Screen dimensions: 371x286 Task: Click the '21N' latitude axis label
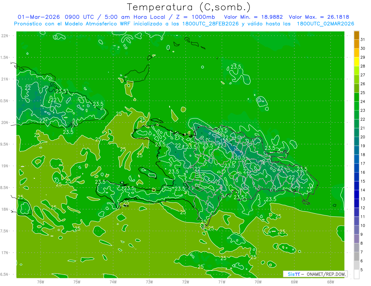click(5, 79)
